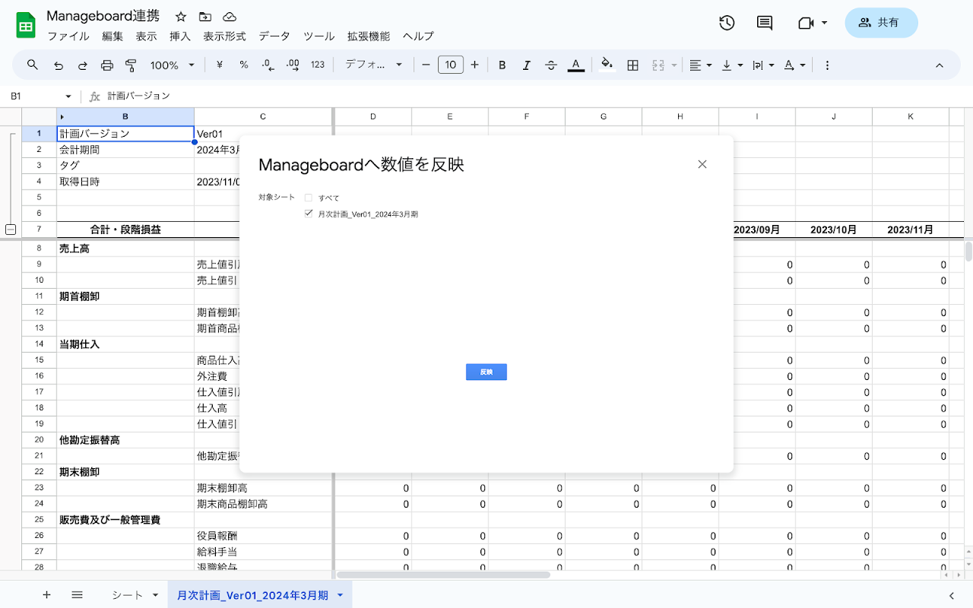Open the Google Sheets home icon
Image resolution: width=973 pixels, height=608 pixels.
(27, 25)
